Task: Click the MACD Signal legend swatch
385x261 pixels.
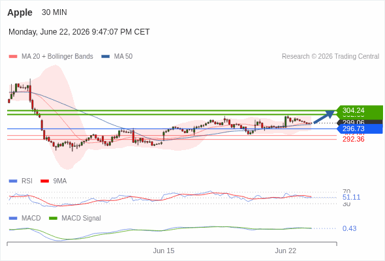Action: point(53,219)
